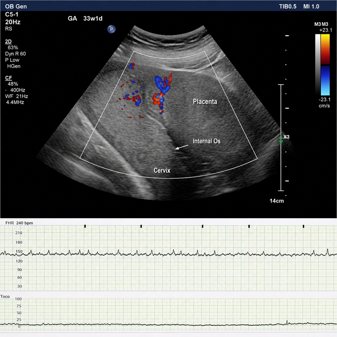This screenshot has width=337, height=337.
Task: Click the first event marker on FHR strip
Action: 85,226
